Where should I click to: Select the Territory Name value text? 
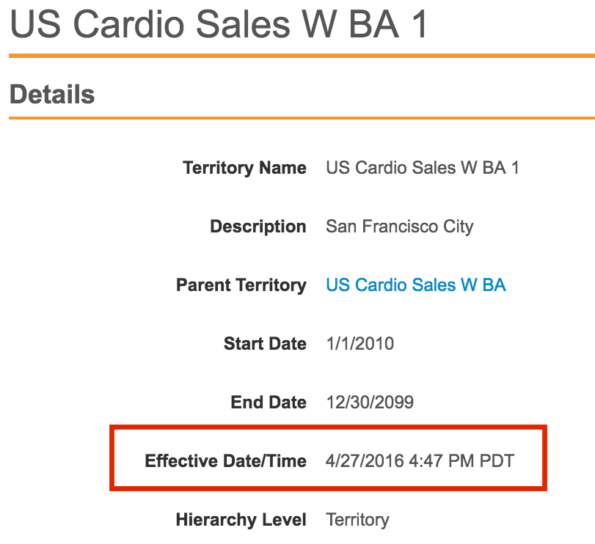coord(422,168)
